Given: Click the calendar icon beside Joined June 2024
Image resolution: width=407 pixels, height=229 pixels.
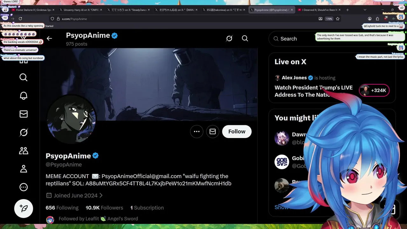Looking at the screenshot, I should [x=49, y=196].
